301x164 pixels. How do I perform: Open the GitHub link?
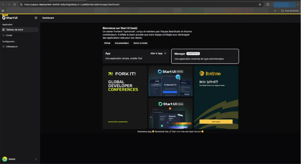pyautogui.click(x=107, y=43)
